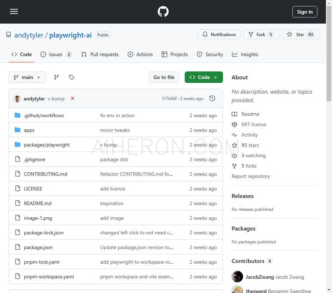
Task: Open the package.json file
Action: pyautogui.click(x=38, y=247)
